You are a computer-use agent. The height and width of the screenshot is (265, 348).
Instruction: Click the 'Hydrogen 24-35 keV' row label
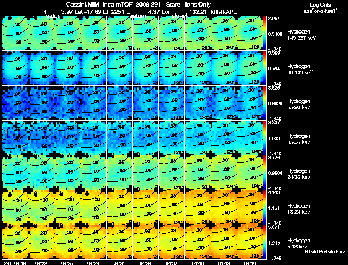coord(299,174)
